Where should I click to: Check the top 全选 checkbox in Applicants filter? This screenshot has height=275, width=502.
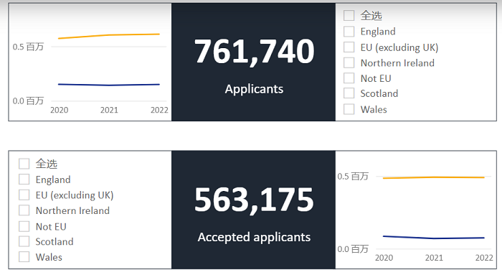[349, 15]
